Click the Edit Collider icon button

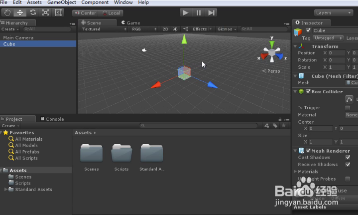point(349,99)
